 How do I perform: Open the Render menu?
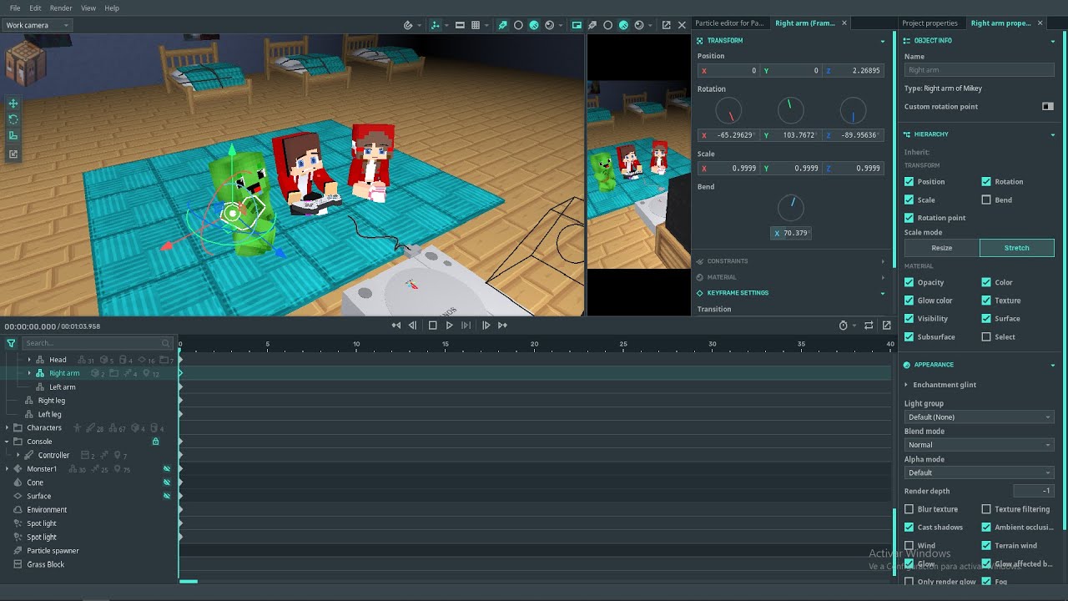(61, 8)
